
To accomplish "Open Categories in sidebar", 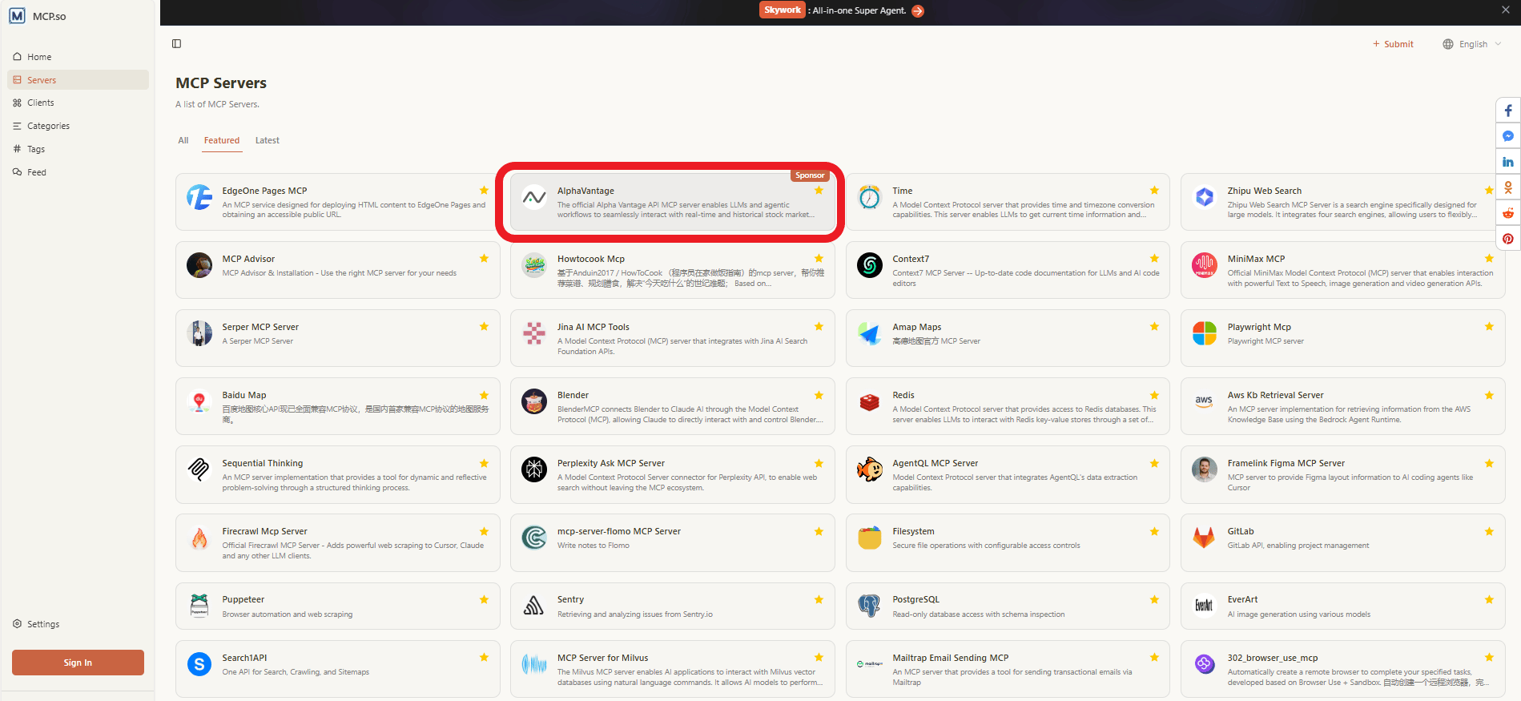I will 78,126.
